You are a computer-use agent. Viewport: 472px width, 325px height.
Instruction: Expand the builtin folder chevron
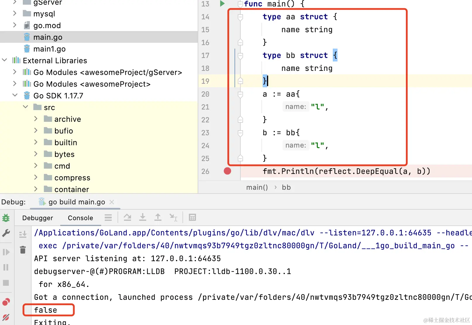[x=36, y=142]
